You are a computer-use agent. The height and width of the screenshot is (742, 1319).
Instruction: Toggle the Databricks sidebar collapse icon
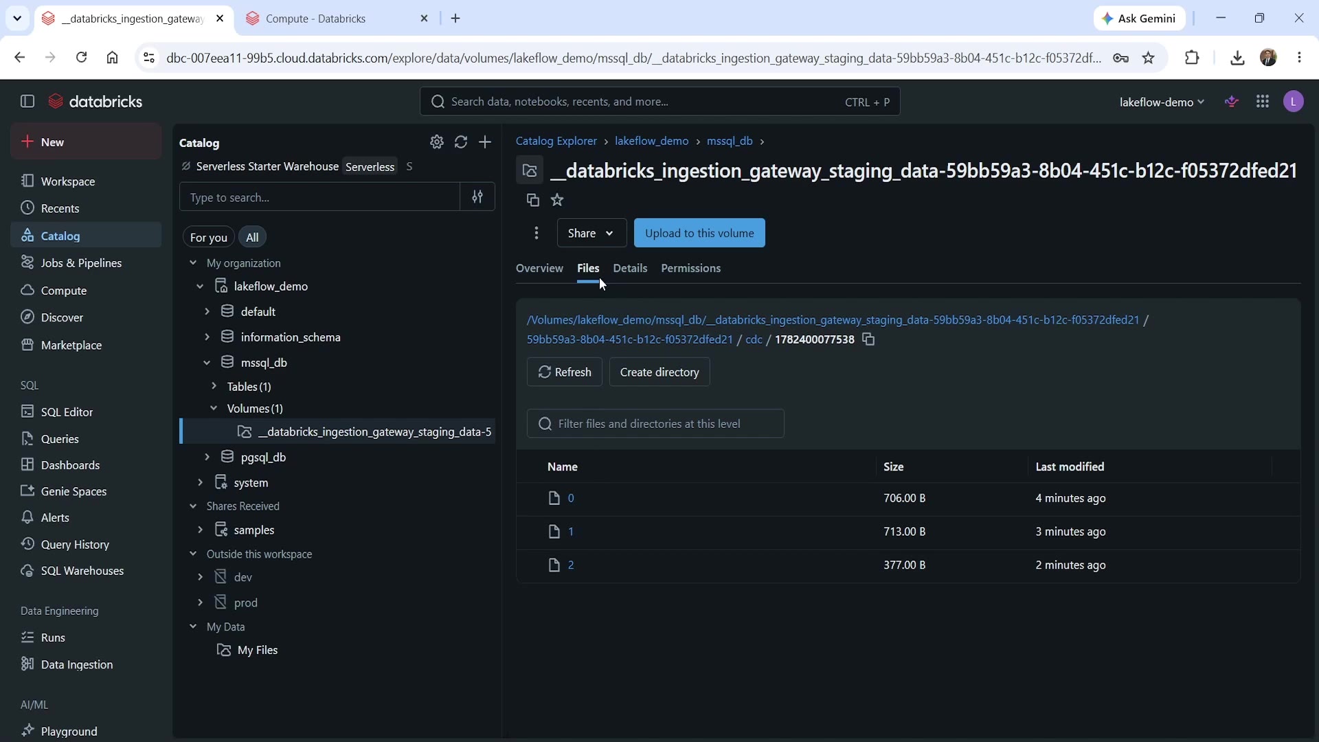[x=27, y=102]
